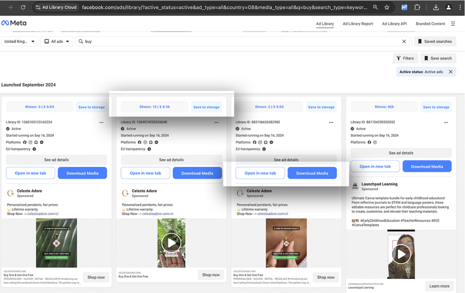Click EU transparency info icon on first ad
This screenshot has width=465, height=293.
[x=34, y=149]
